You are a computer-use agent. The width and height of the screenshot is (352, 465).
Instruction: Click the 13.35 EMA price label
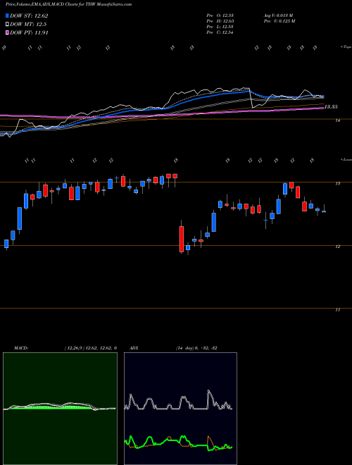[x=331, y=107]
